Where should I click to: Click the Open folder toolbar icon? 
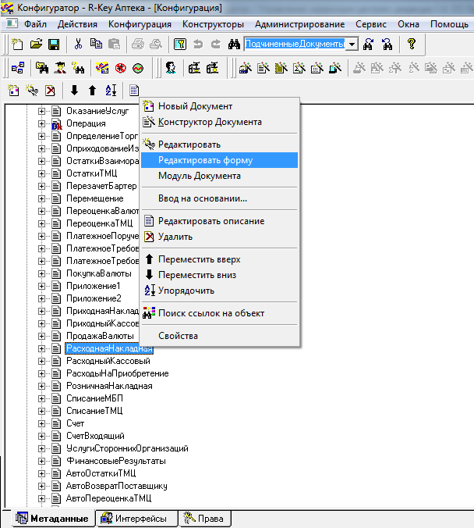(x=36, y=45)
